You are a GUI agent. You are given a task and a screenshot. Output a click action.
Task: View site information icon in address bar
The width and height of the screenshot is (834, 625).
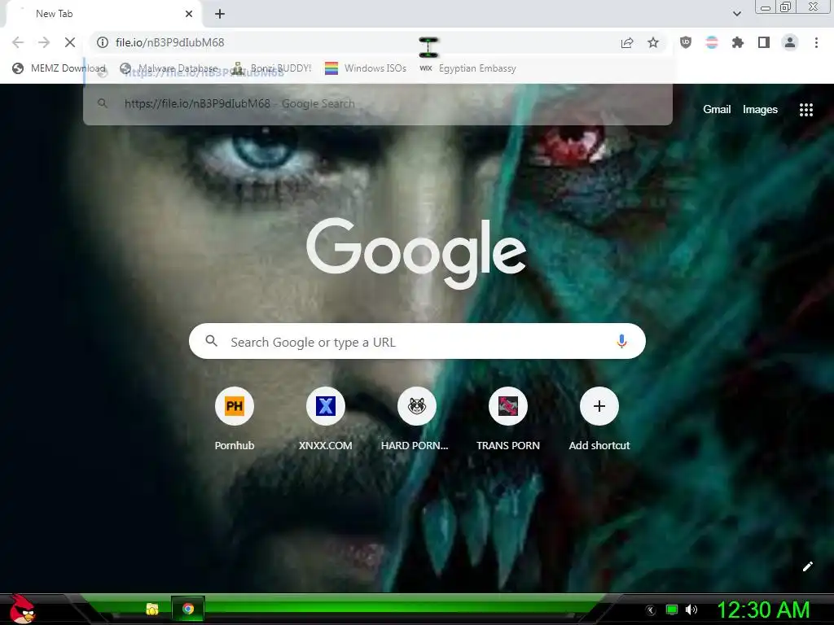(x=103, y=42)
